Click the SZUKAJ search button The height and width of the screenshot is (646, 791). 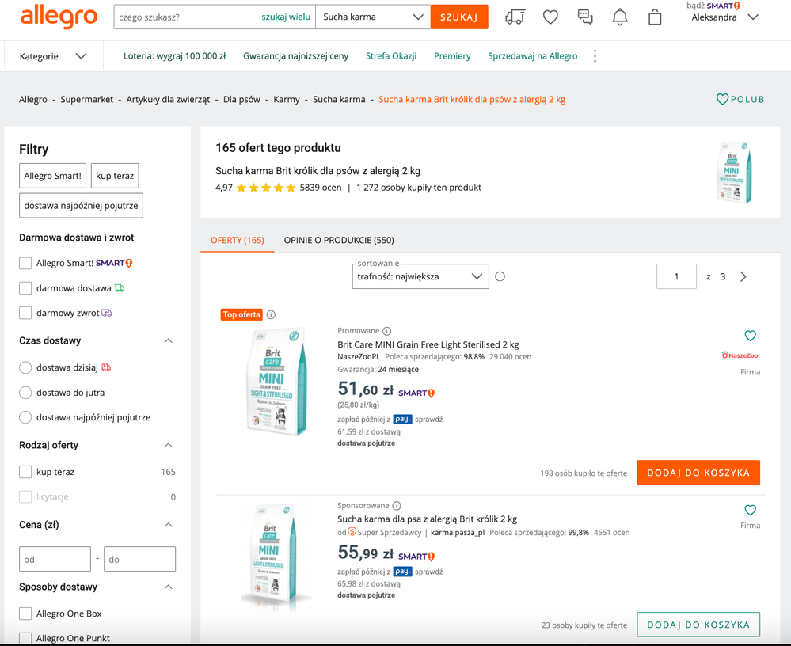459,17
